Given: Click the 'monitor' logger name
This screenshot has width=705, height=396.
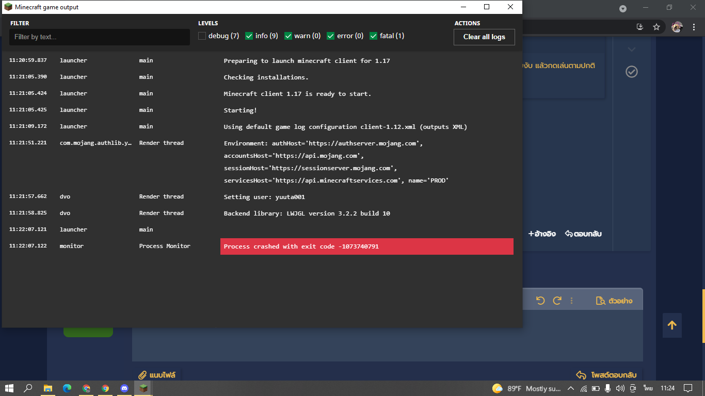Looking at the screenshot, I should click(72, 246).
